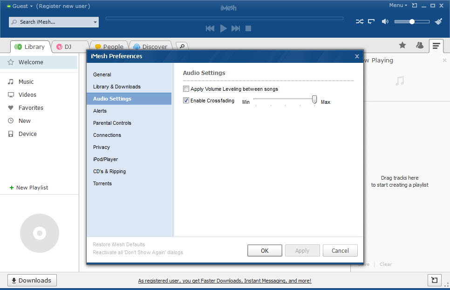
Task: Mute the volume speaker icon
Action: coord(385,21)
